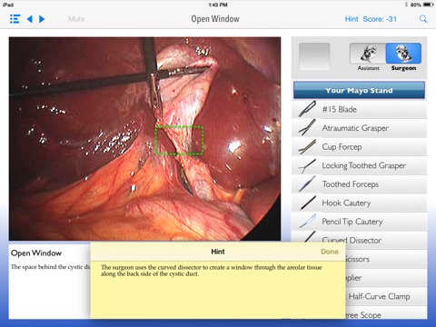Tap the magnifier search icon
The width and height of the screenshot is (436, 327).
(423, 19)
